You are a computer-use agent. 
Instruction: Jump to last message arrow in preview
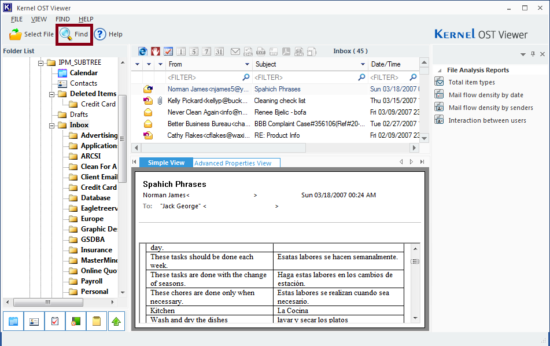422,162
